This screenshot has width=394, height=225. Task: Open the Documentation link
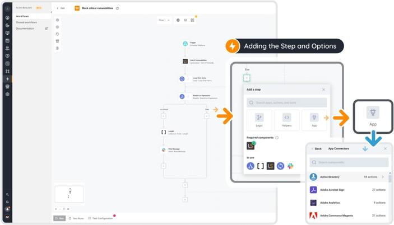tap(25, 29)
